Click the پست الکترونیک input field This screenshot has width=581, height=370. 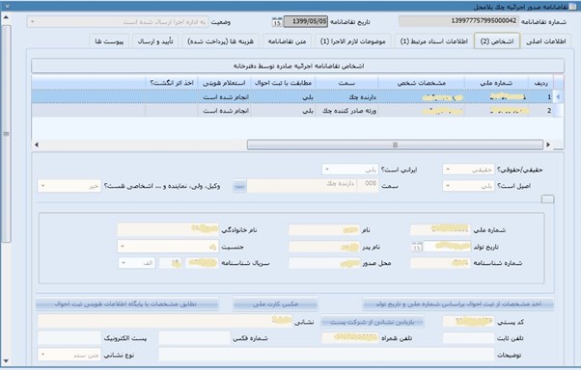point(69,338)
